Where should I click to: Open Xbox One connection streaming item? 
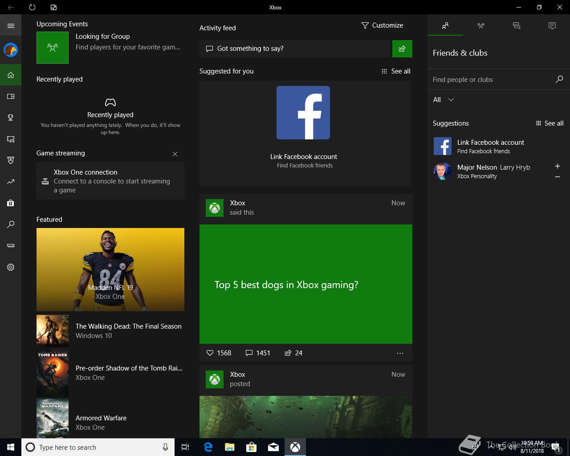point(110,181)
